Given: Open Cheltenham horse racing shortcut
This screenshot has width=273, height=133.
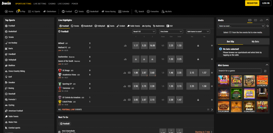Looking at the screenshot, I should [50, 11].
